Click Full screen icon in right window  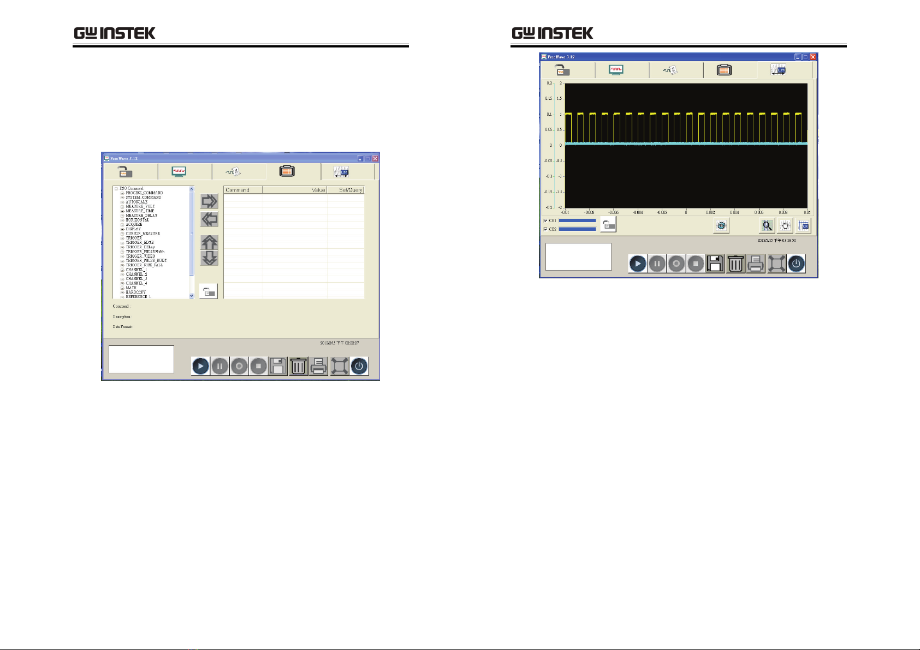(776, 264)
